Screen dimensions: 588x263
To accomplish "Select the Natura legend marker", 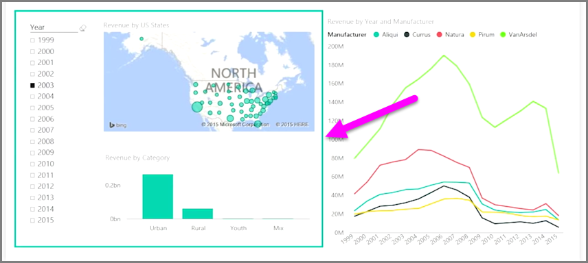I will click(439, 35).
